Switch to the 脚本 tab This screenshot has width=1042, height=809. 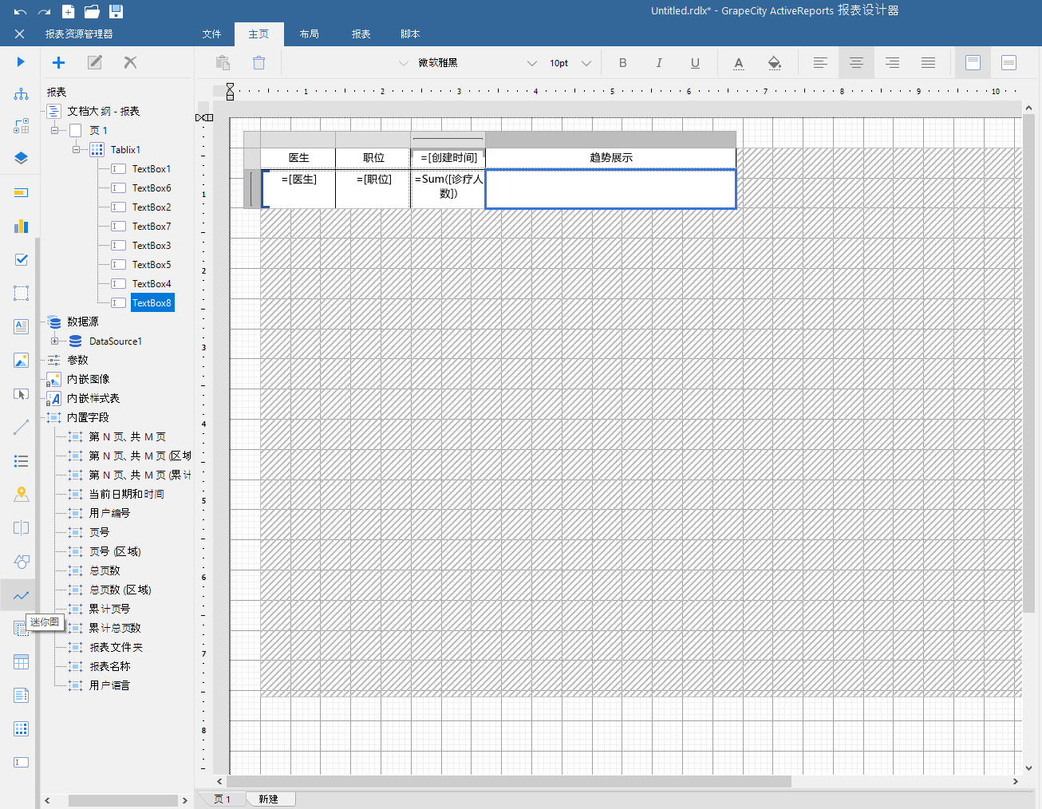point(410,34)
